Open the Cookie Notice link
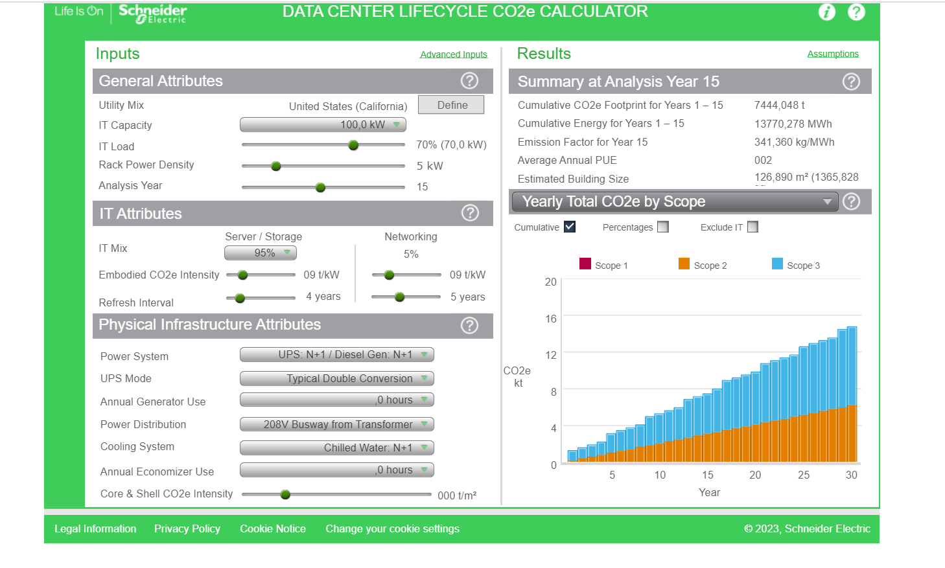Screen dimensions: 945x568 click(273, 528)
